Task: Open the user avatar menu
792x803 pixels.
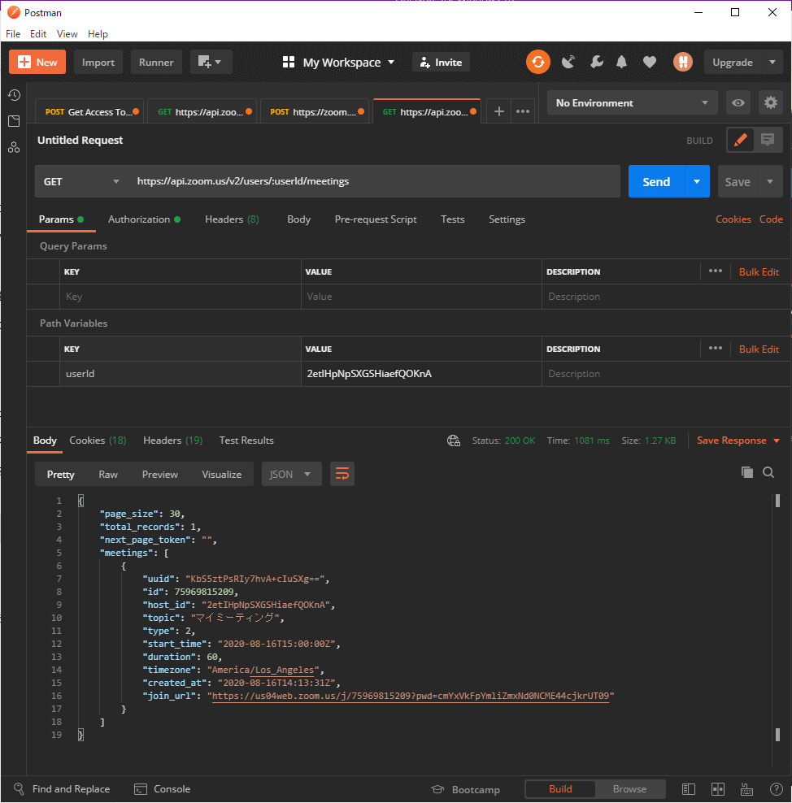Action: pyautogui.click(x=682, y=62)
